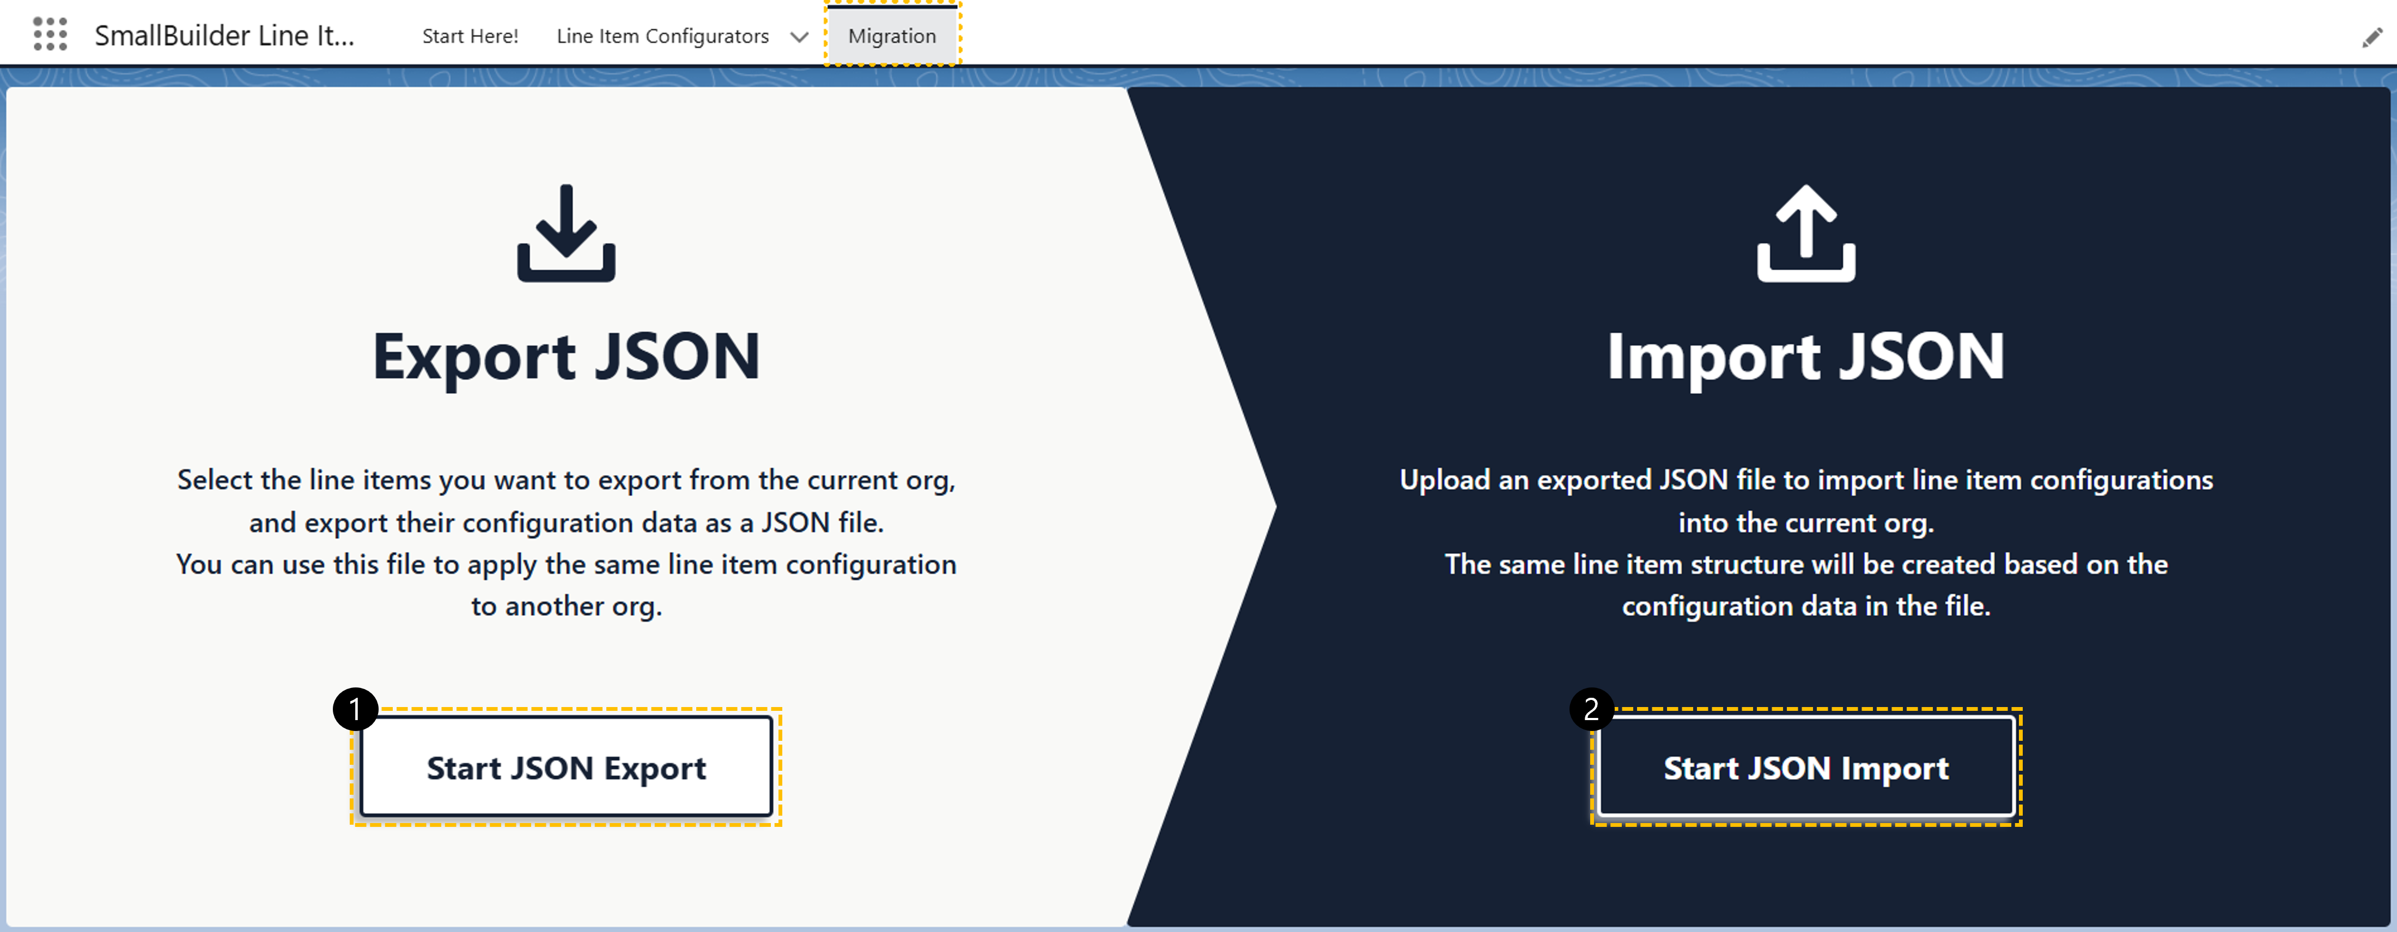Click the numbered badge 1 marker
The height and width of the screenshot is (932, 2397).
click(x=355, y=710)
